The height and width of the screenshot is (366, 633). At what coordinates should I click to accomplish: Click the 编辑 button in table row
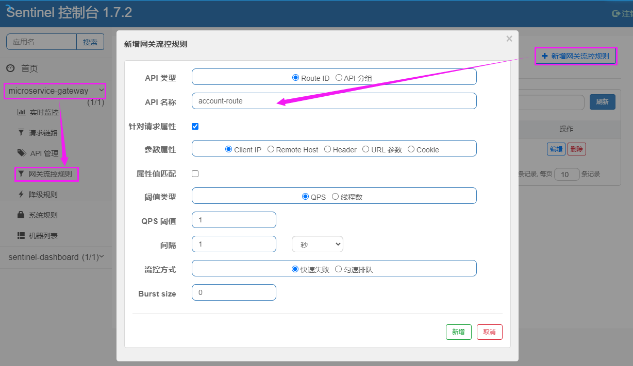[556, 149]
